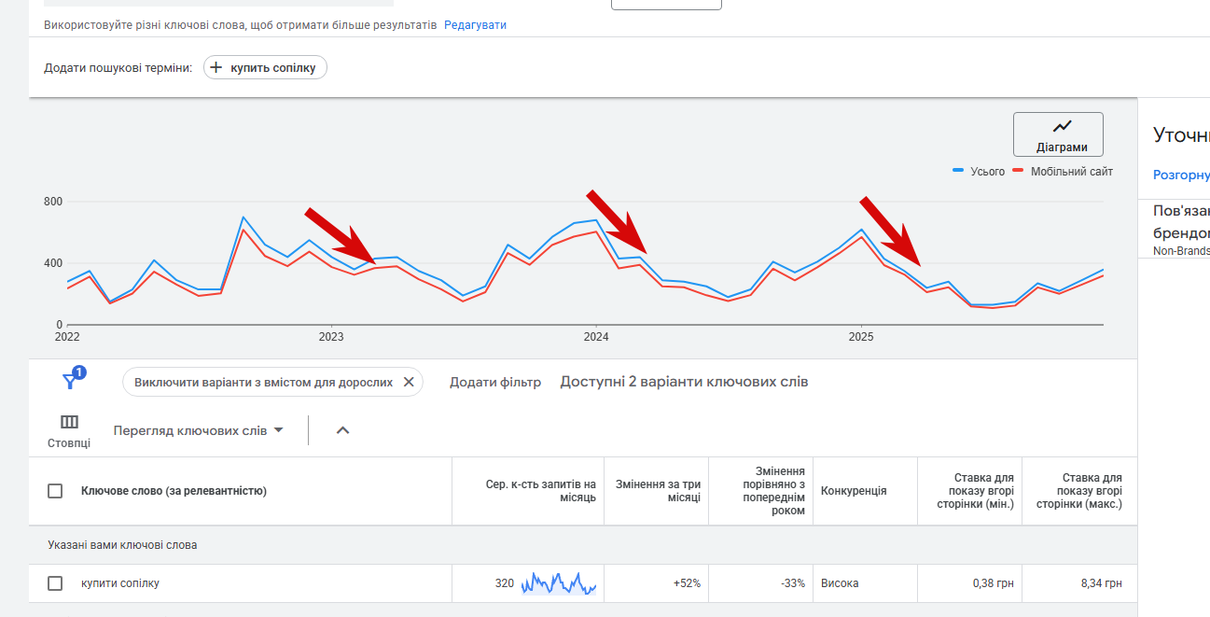This screenshot has width=1210, height=617.
Task: Sort by Сер. к-сть запитів на місяць
Action: point(540,491)
